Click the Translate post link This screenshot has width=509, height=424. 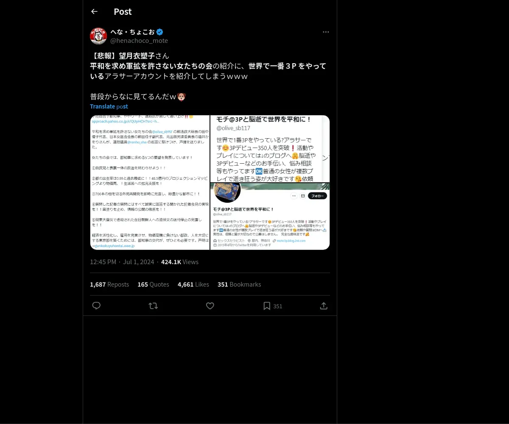tap(109, 106)
